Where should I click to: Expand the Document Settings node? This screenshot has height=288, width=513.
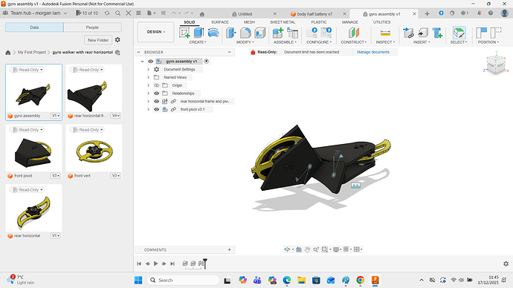click(x=148, y=69)
